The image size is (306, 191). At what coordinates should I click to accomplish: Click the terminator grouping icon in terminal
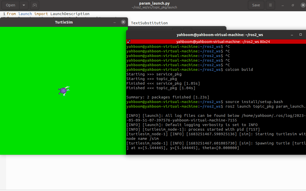[x=129, y=42]
